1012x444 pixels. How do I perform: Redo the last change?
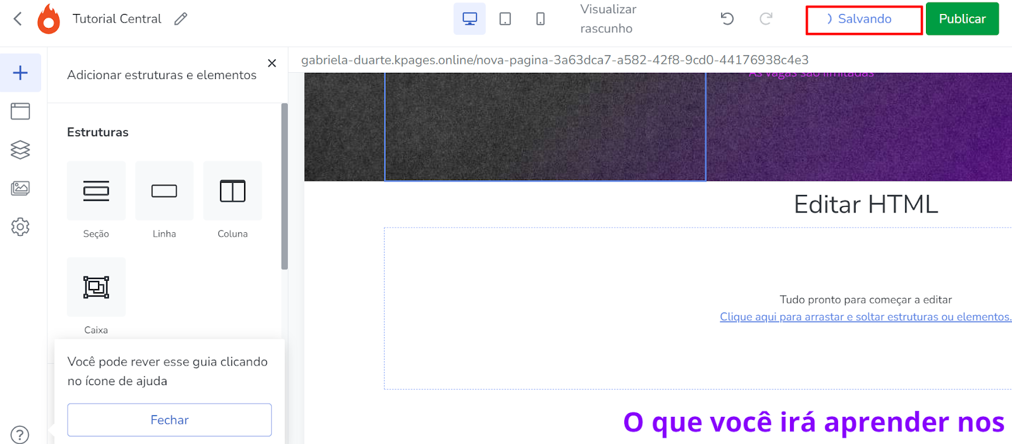[x=765, y=19]
